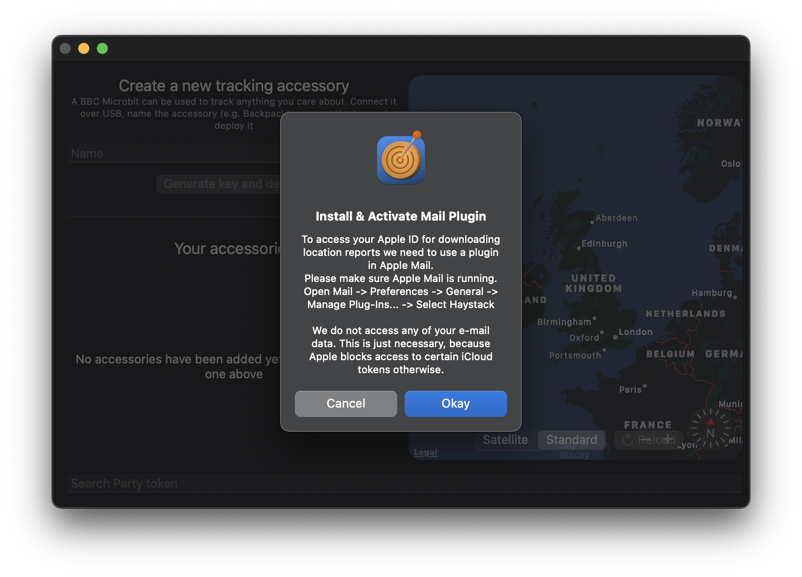Click Hamburg label on the map
The image size is (802, 577).
pyautogui.click(x=712, y=293)
